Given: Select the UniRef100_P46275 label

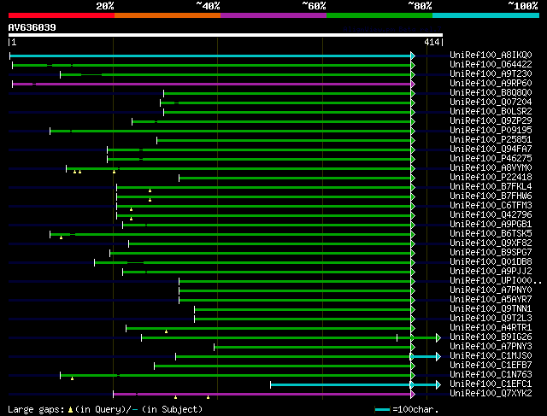Looking at the screenshot, I should pos(491,159).
